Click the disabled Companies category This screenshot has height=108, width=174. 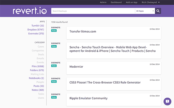coord(38,50)
